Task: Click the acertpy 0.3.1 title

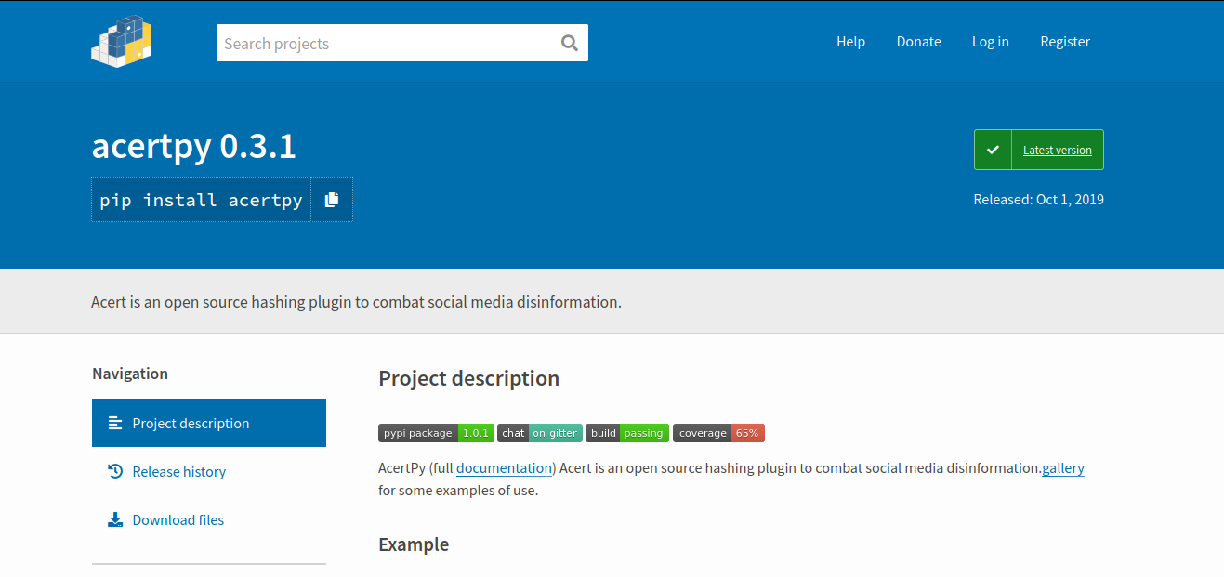Action: tap(193, 146)
